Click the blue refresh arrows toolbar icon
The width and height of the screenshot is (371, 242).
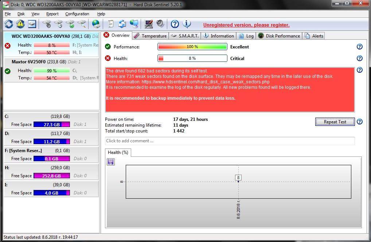[9, 24]
